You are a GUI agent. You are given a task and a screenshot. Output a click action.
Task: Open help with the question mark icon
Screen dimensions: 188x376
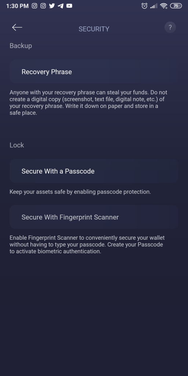coord(170,27)
